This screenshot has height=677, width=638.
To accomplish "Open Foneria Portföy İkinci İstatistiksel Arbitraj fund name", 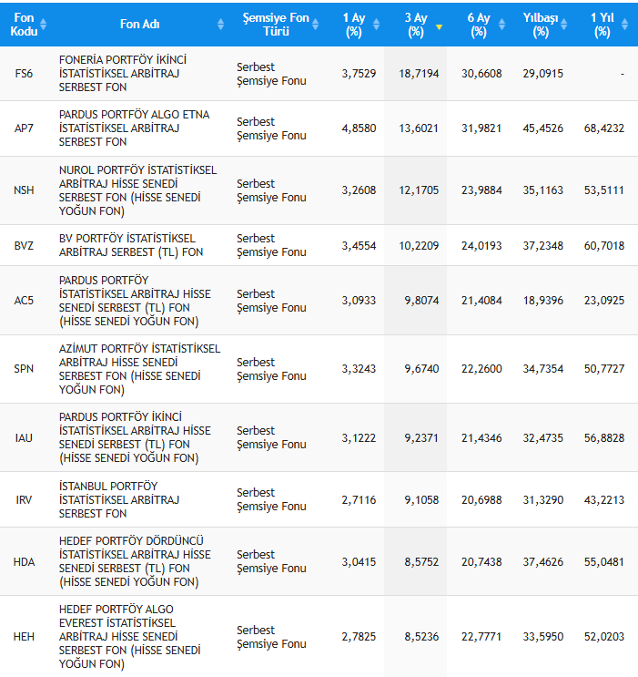I will point(123,74).
